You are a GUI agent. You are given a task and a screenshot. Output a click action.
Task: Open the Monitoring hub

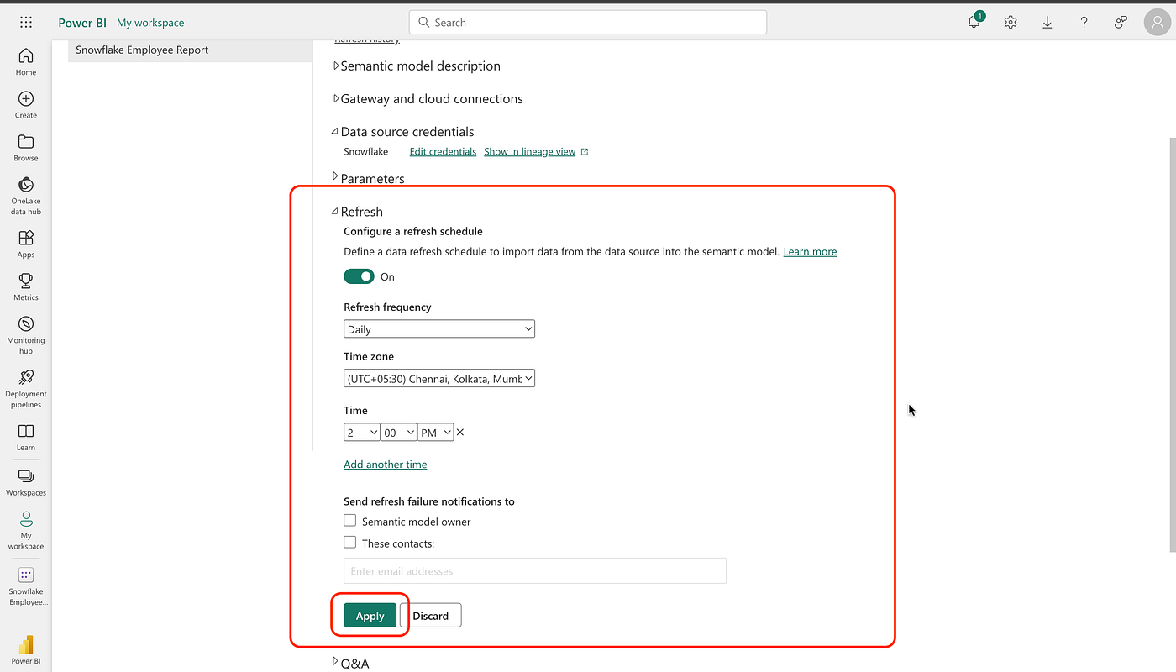[x=26, y=334]
